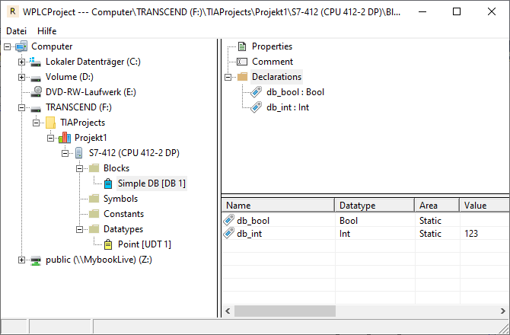
Task: Click the DVD-RW-Laufwerk drive icon
Action: point(36,92)
